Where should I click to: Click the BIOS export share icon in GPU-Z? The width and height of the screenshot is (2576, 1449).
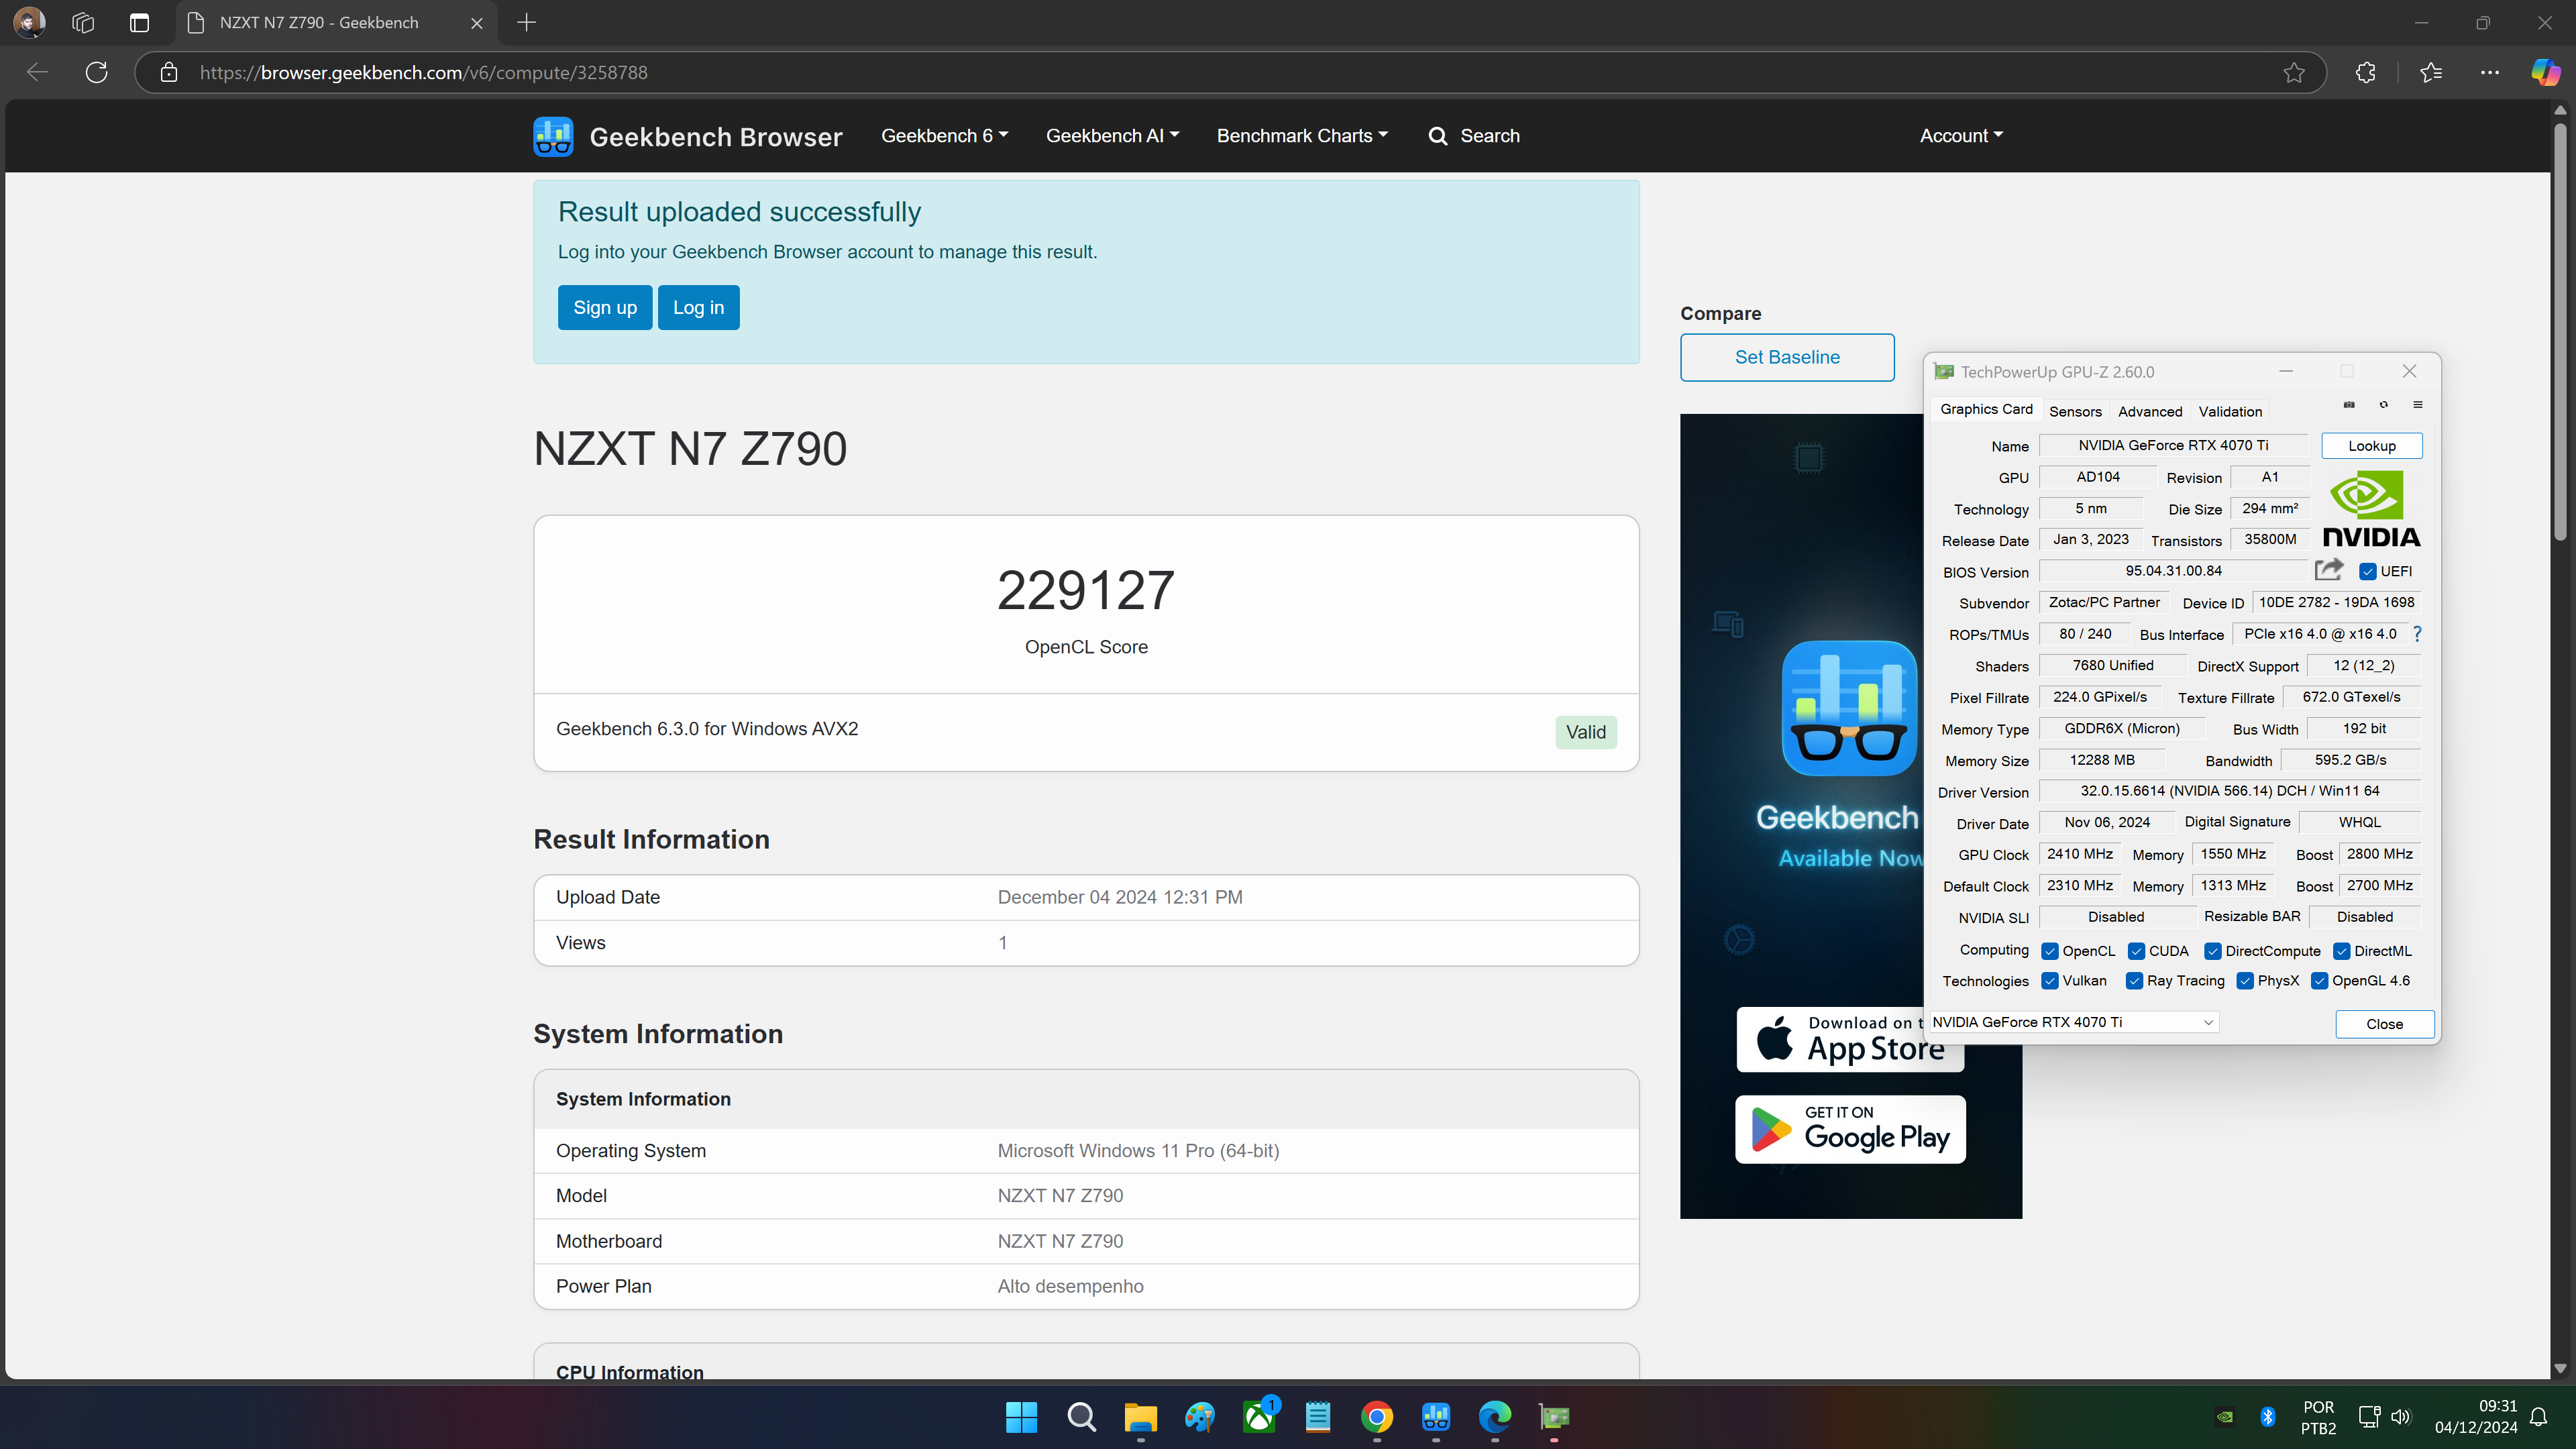[2329, 570]
